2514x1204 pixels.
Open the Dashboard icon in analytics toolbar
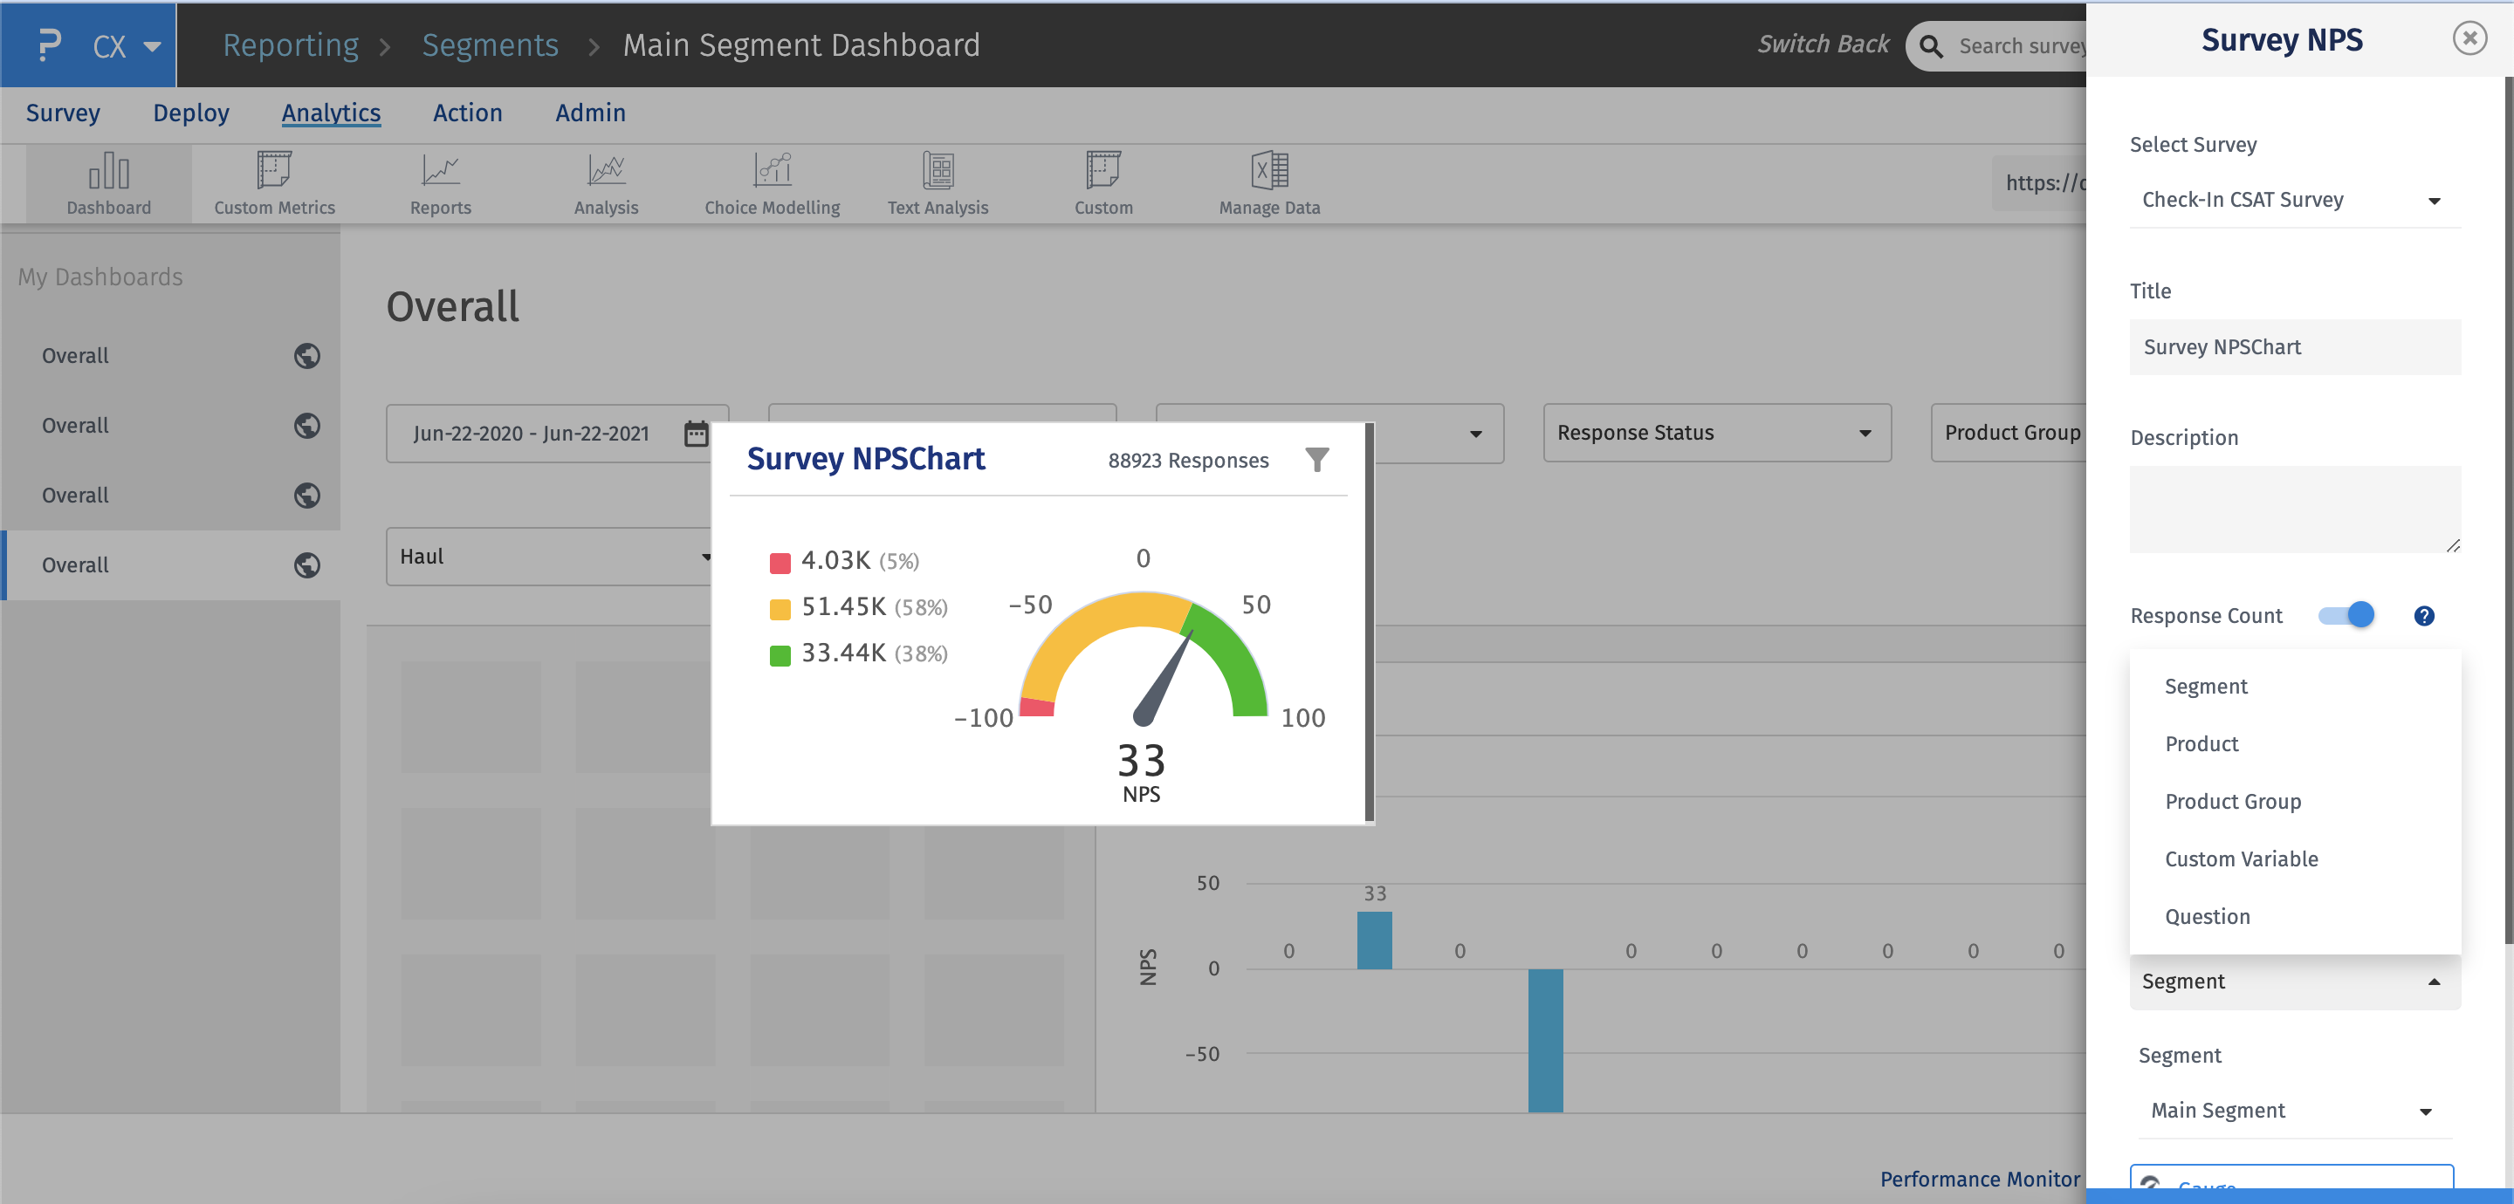point(108,183)
